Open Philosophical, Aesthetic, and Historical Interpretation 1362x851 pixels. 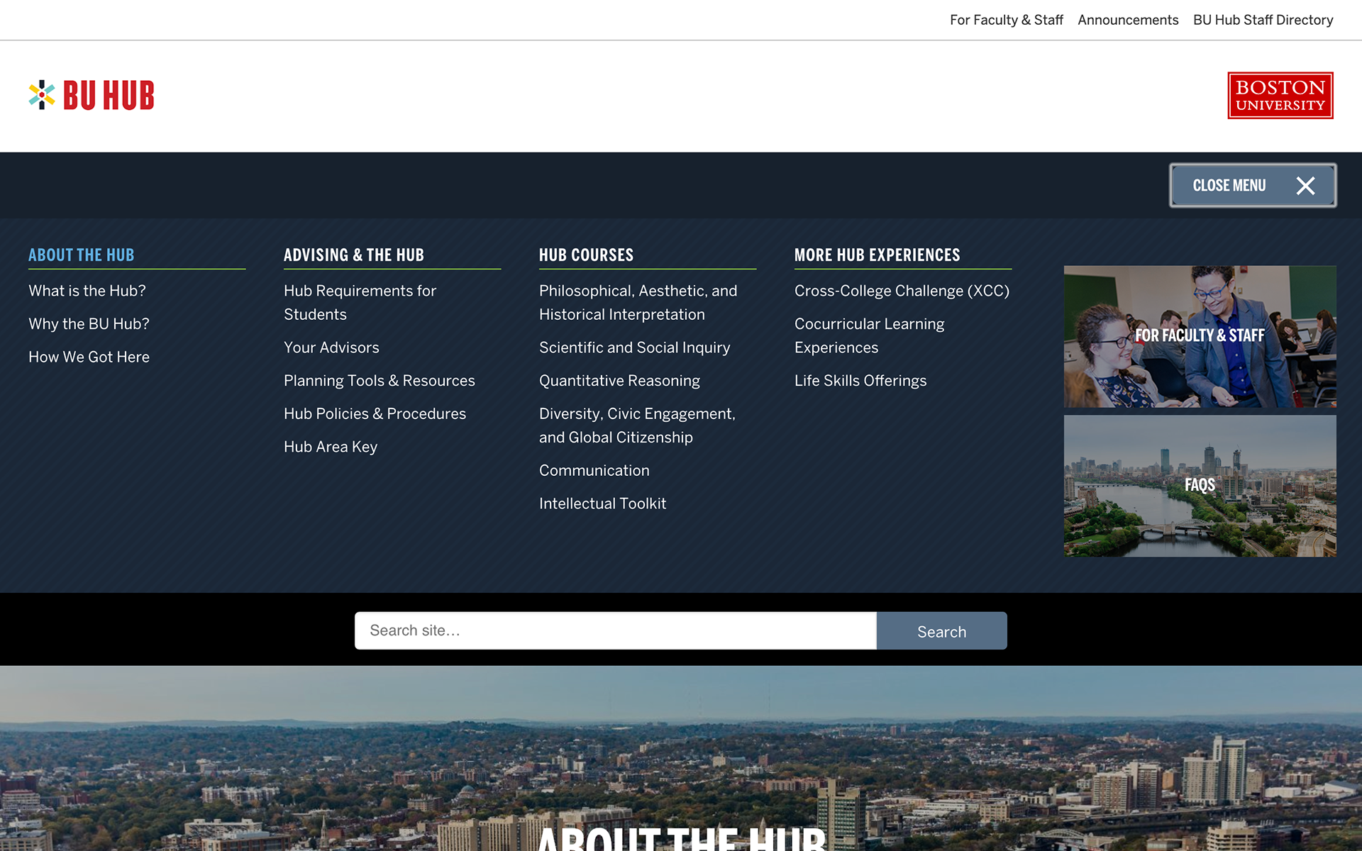tap(638, 303)
